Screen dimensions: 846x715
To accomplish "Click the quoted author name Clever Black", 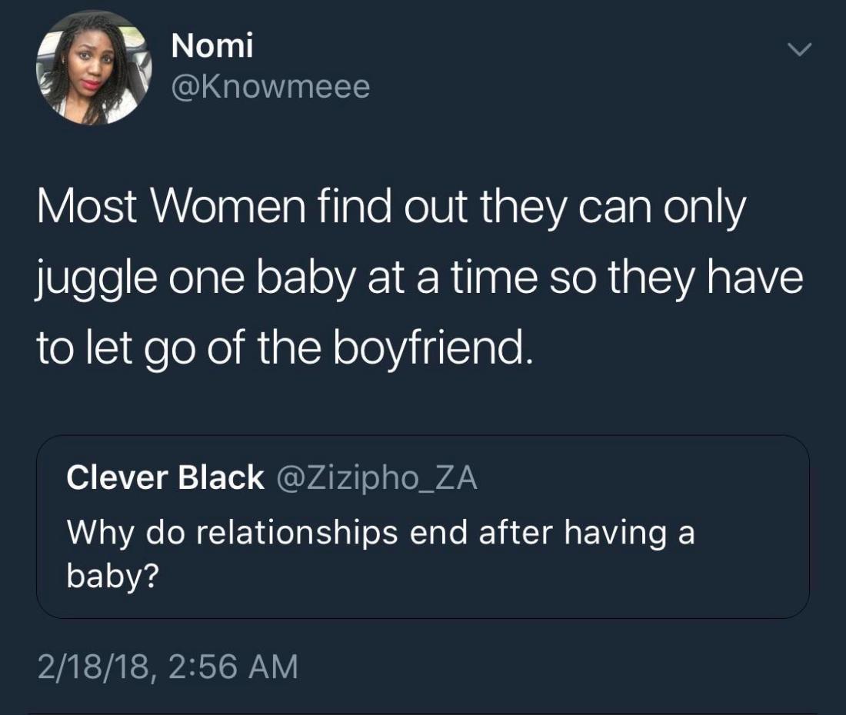I will 165,478.
